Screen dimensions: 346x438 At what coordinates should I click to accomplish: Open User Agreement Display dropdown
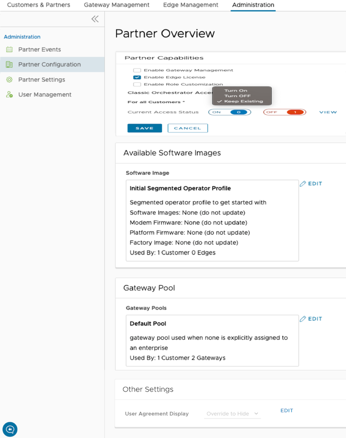[x=232, y=414]
